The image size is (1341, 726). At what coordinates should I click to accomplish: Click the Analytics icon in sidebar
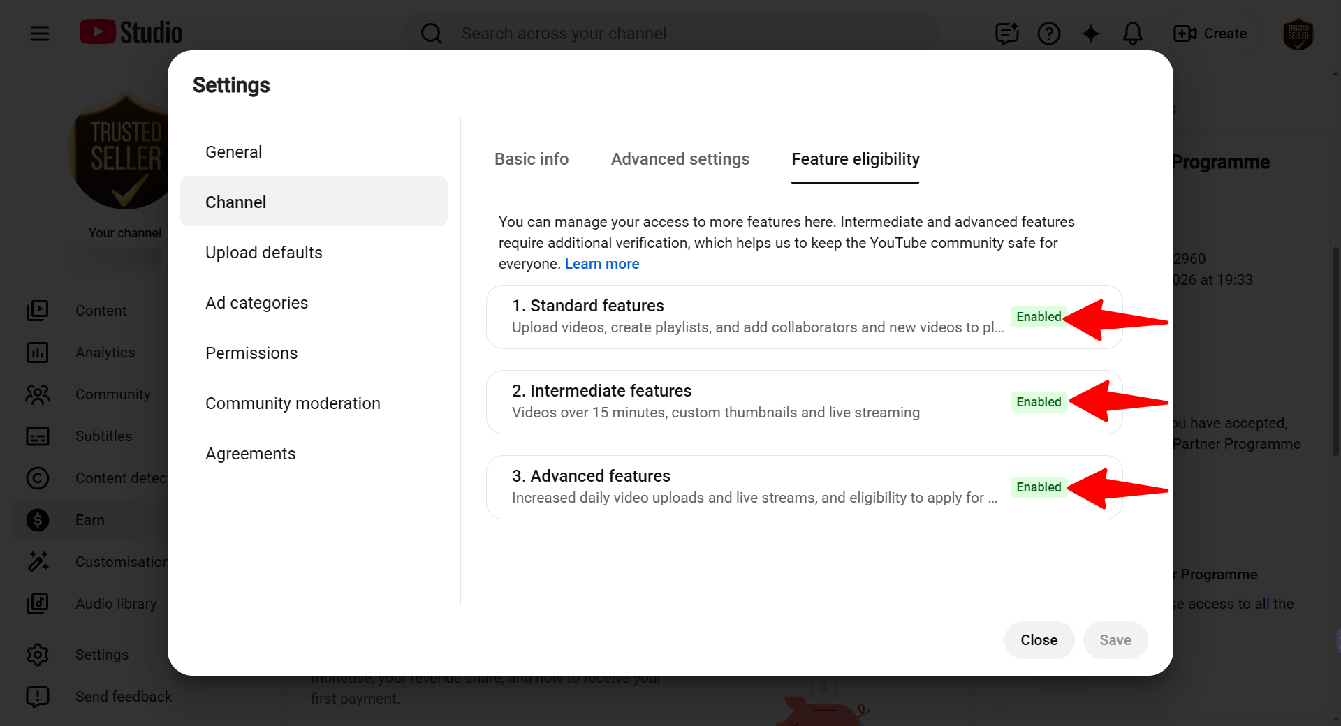(38, 353)
